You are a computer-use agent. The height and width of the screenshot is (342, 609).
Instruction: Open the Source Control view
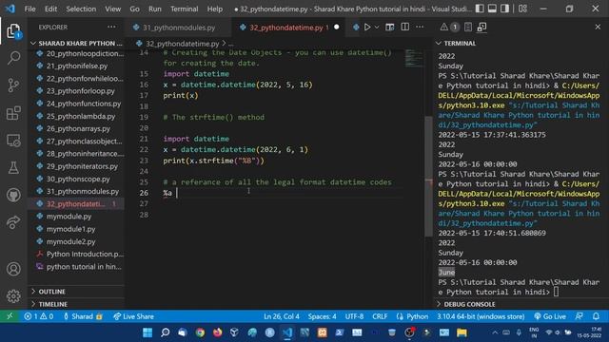pos(13,85)
